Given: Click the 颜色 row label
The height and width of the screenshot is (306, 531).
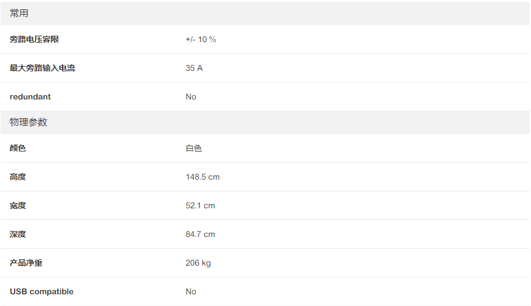Looking at the screenshot, I should [18, 148].
